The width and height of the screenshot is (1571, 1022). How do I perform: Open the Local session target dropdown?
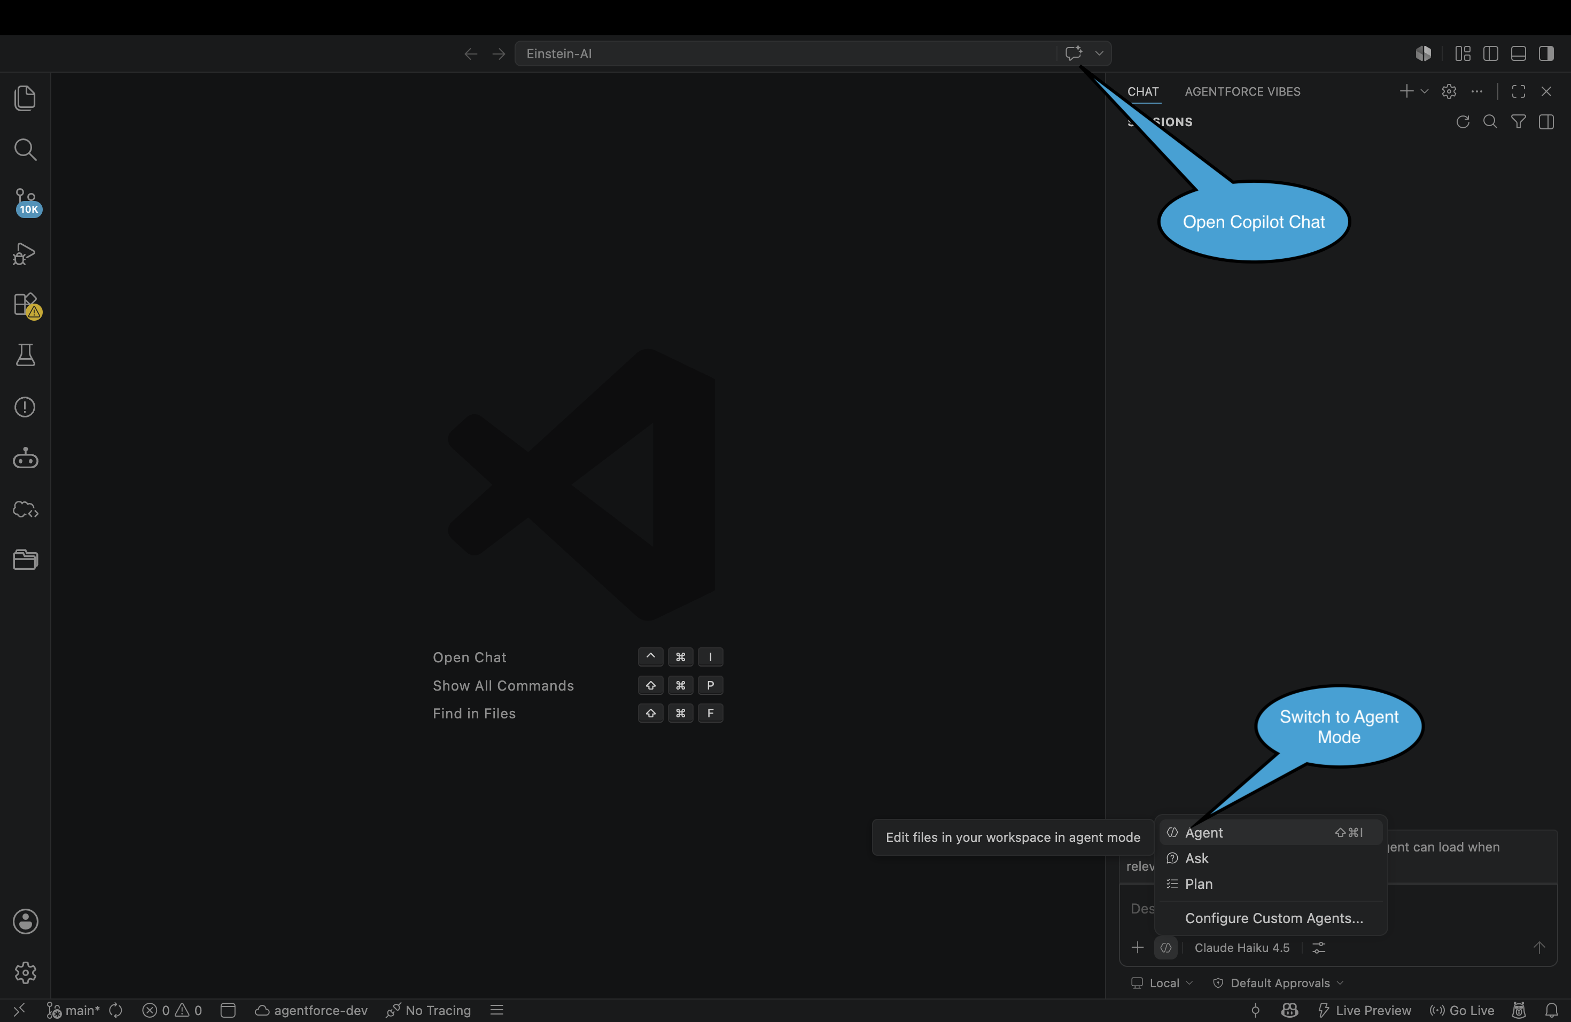coord(1162,983)
